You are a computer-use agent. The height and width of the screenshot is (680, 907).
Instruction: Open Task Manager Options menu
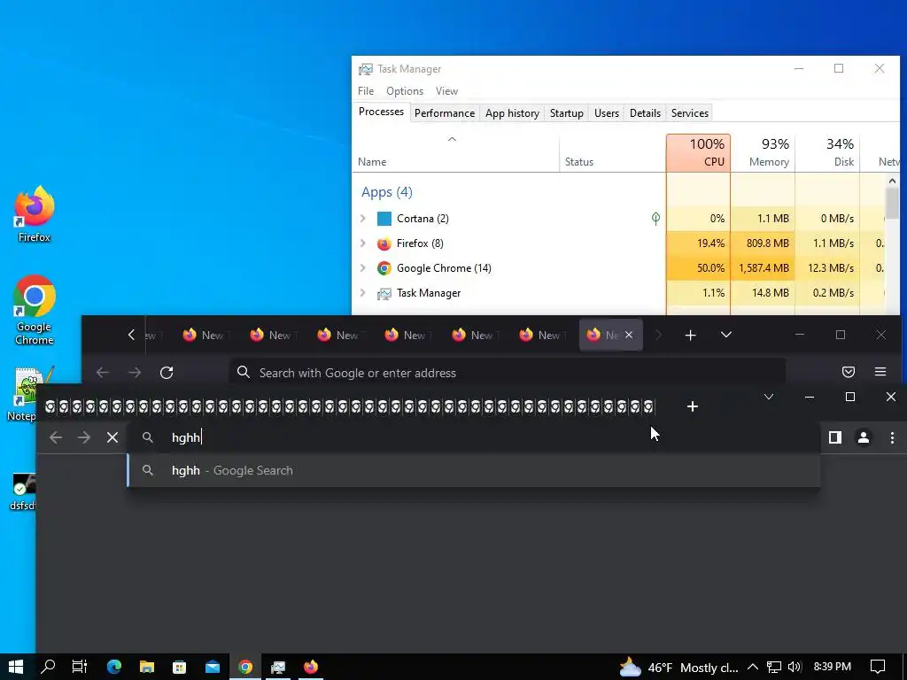coord(404,91)
